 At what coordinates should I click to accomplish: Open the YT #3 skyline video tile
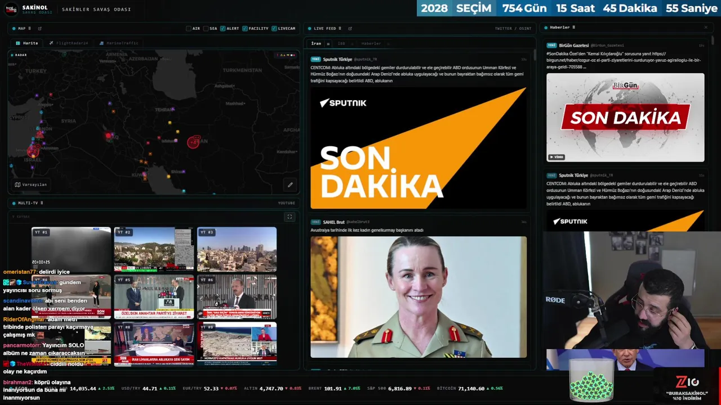237,249
